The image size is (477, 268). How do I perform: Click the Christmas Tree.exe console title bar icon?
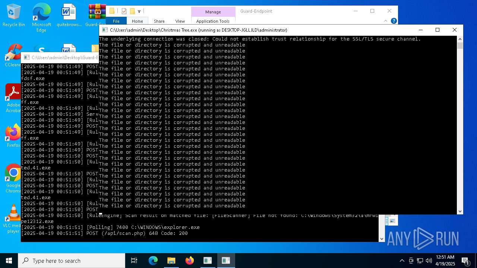105,30
